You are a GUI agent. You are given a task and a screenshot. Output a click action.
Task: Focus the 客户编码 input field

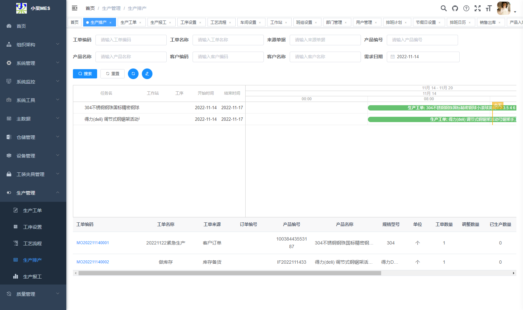228,57
